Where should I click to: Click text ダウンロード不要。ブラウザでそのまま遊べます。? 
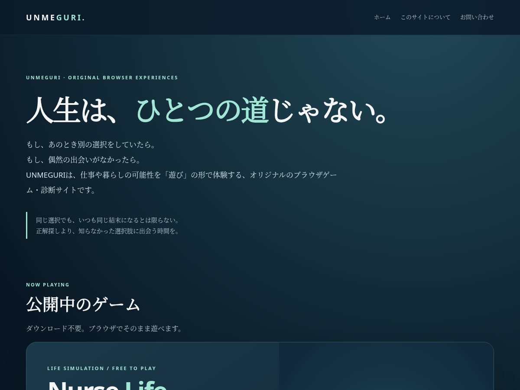tap(105, 328)
